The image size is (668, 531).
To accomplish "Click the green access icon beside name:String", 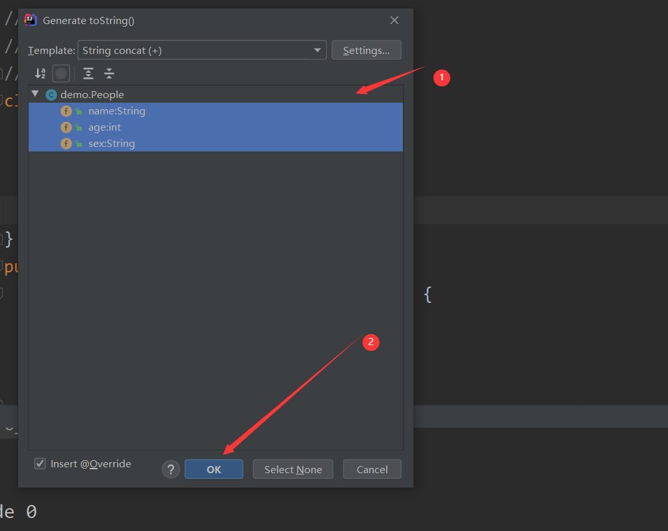I will click(x=79, y=111).
